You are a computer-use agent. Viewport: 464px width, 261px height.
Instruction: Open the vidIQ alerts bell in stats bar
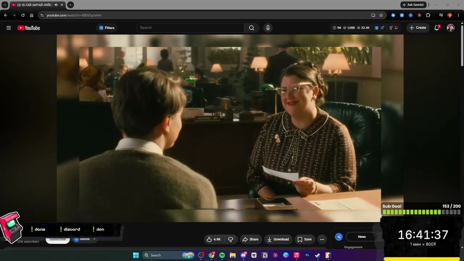(x=396, y=28)
